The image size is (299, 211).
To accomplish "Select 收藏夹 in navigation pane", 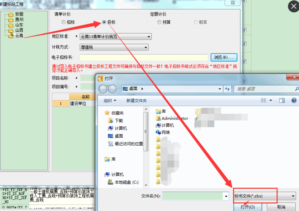I will [x=114, y=113].
